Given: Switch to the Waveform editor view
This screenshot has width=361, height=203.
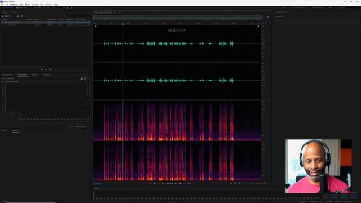Looking at the screenshot, I should tap(9, 8).
